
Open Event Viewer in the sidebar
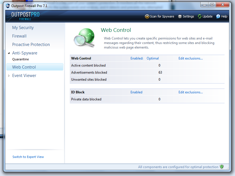click(x=24, y=76)
